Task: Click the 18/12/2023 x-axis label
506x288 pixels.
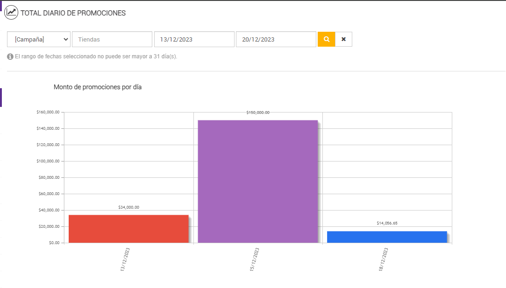Action: [x=384, y=259]
